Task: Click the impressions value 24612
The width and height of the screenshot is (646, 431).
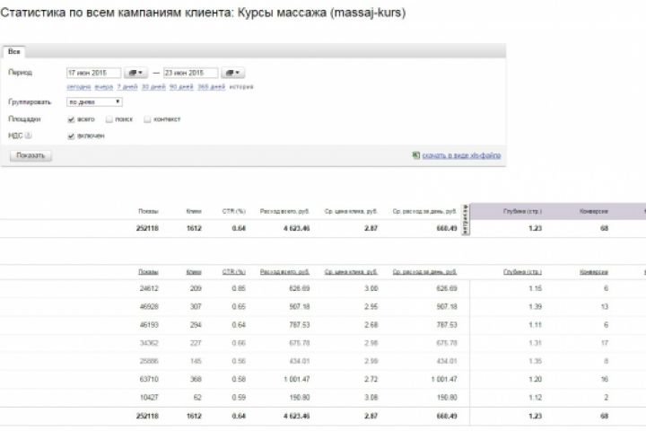Action: tap(149, 288)
